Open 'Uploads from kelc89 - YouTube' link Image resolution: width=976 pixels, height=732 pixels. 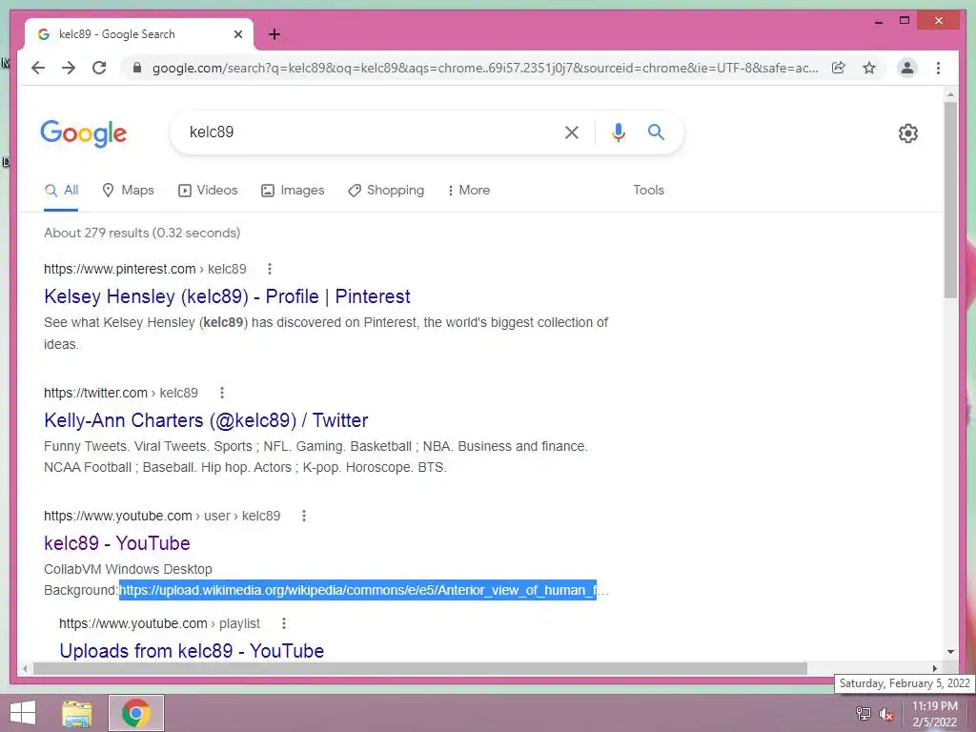tap(192, 651)
